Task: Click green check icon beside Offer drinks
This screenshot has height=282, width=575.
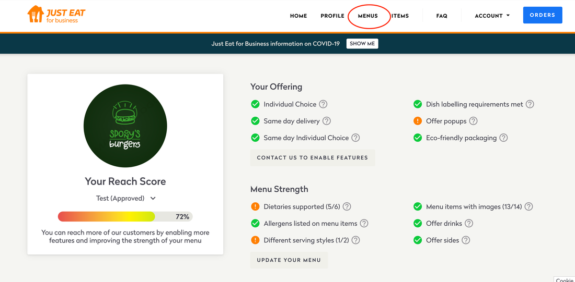Action: [418, 223]
